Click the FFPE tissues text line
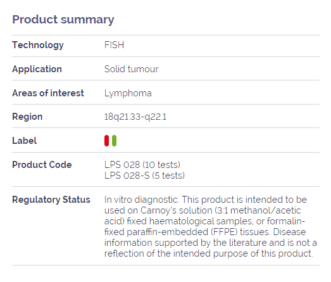This screenshot has height=282, width=331. (205, 232)
